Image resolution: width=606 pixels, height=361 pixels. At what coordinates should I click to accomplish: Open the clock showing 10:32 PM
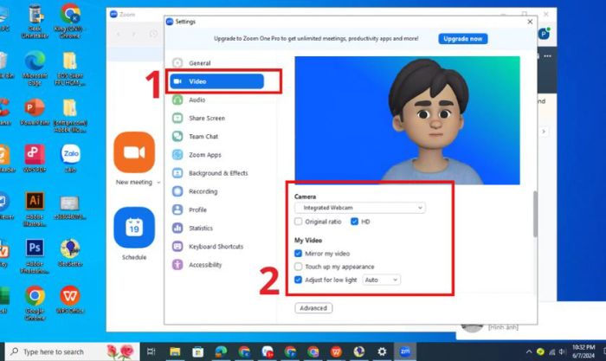pyautogui.click(x=583, y=351)
